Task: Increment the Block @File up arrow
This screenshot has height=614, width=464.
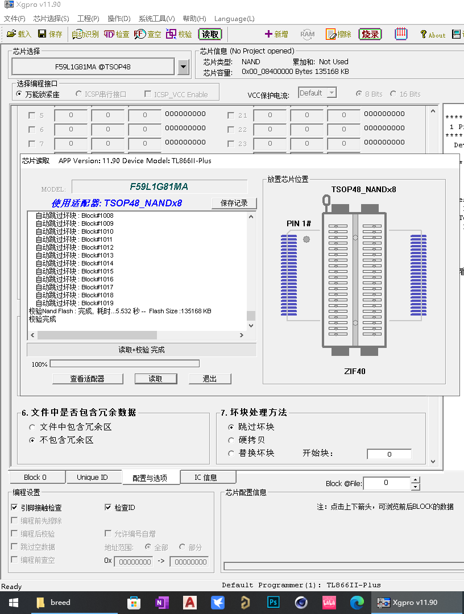Action: coord(416,480)
